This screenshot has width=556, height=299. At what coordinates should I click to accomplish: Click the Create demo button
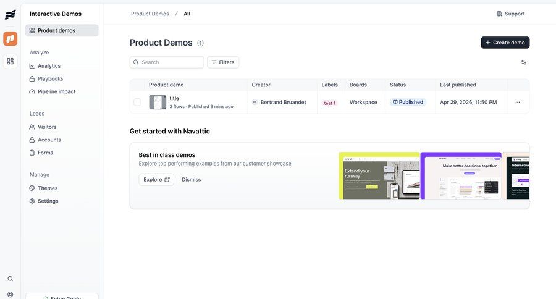click(x=505, y=43)
